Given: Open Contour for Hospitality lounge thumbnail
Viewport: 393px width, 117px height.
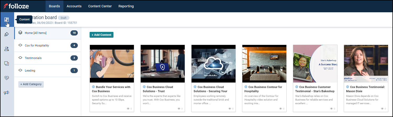Looking at the screenshot, I should [x=264, y=64].
